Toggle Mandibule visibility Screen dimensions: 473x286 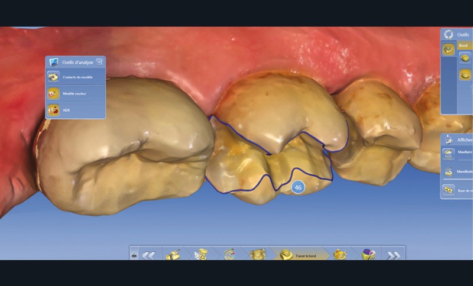450,171
